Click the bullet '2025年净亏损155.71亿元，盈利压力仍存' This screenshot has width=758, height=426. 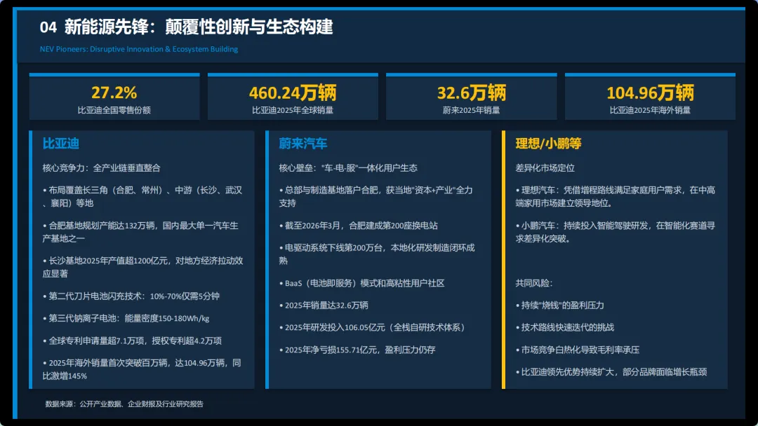click(357, 350)
